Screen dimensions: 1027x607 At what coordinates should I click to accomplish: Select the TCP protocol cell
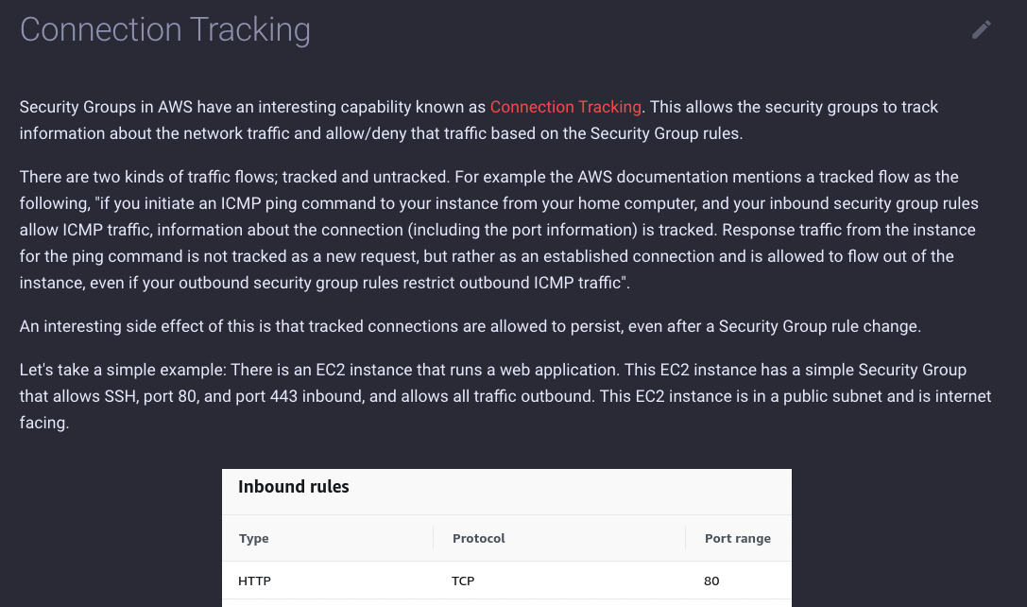click(462, 581)
